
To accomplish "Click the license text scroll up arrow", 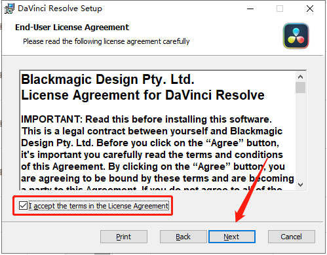I will point(301,77).
